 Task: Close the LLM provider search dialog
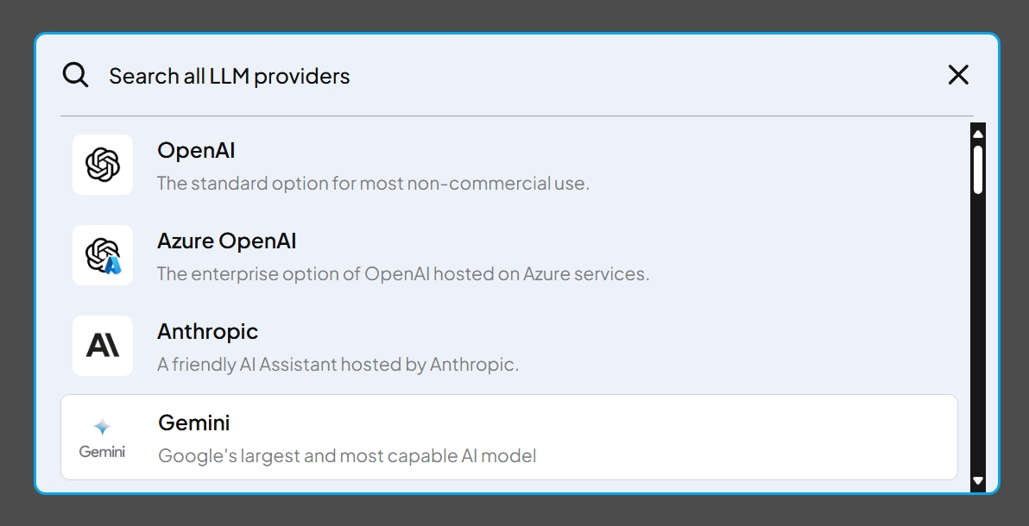click(958, 75)
